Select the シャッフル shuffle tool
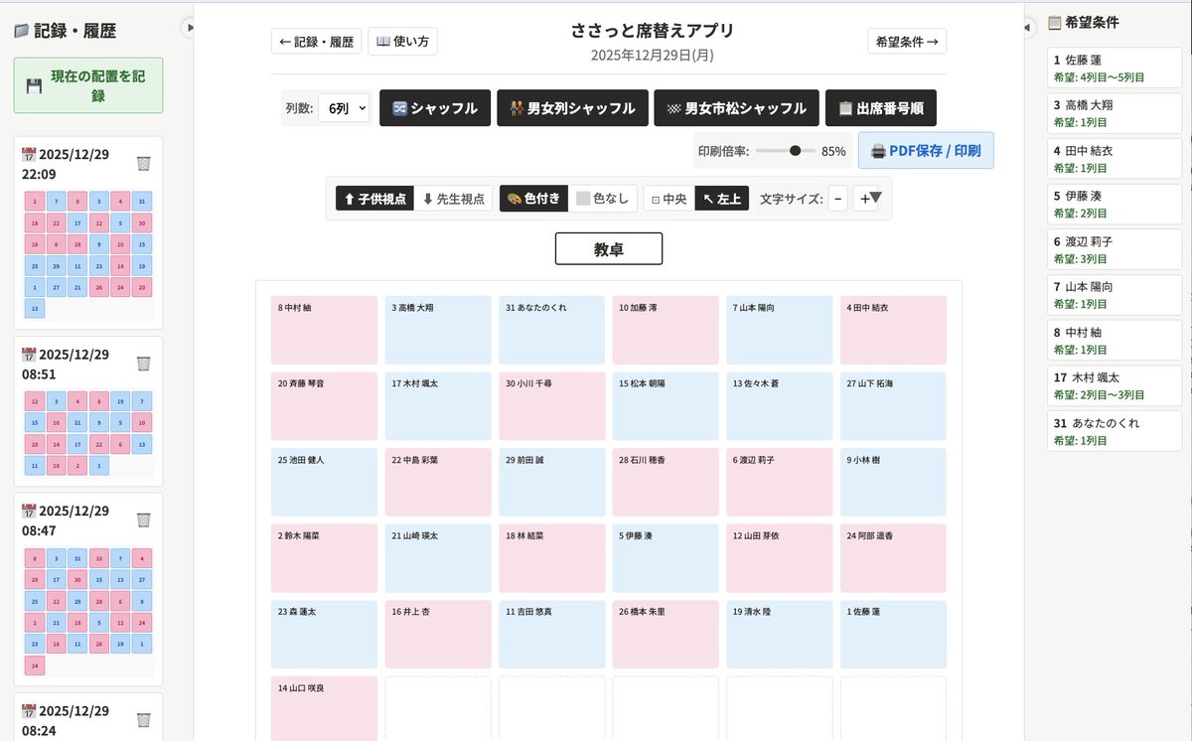 [434, 108]
